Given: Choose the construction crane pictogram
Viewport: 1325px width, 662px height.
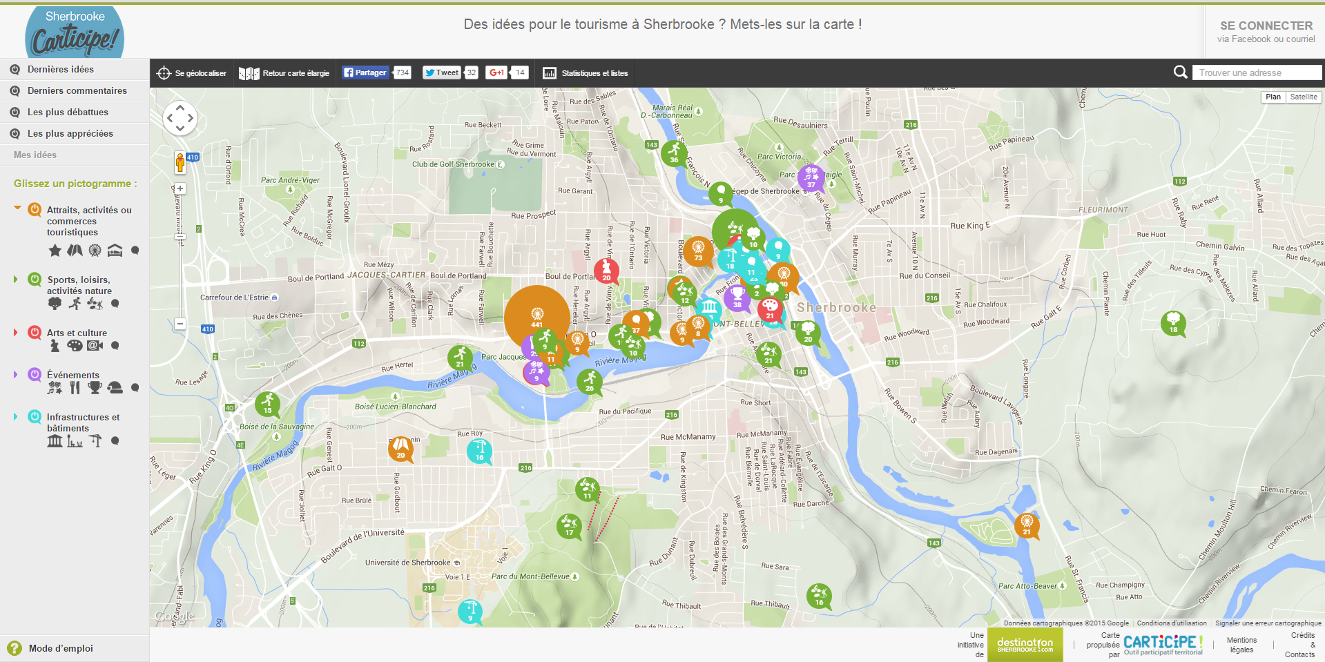Looking at the screenshot, I should (95, 441).
